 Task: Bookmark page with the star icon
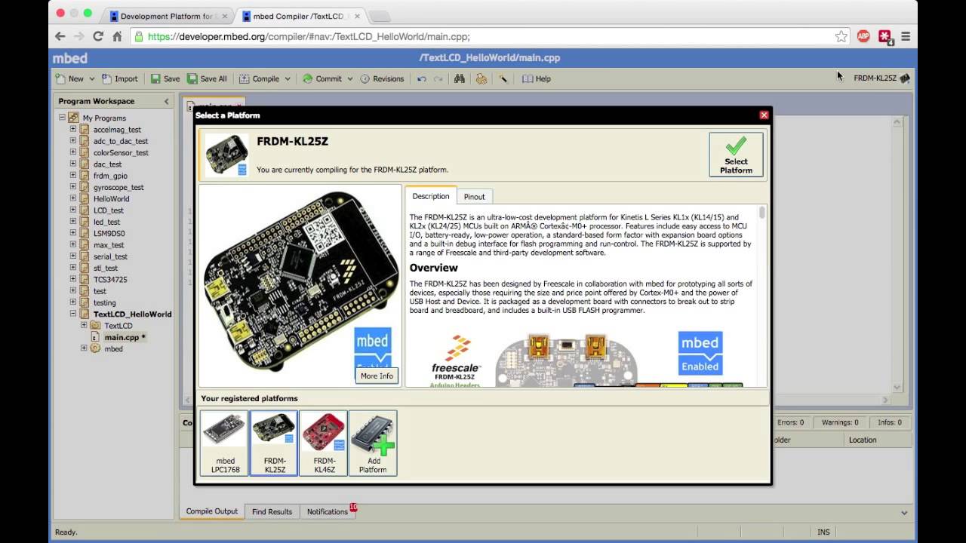click(841, 36)
